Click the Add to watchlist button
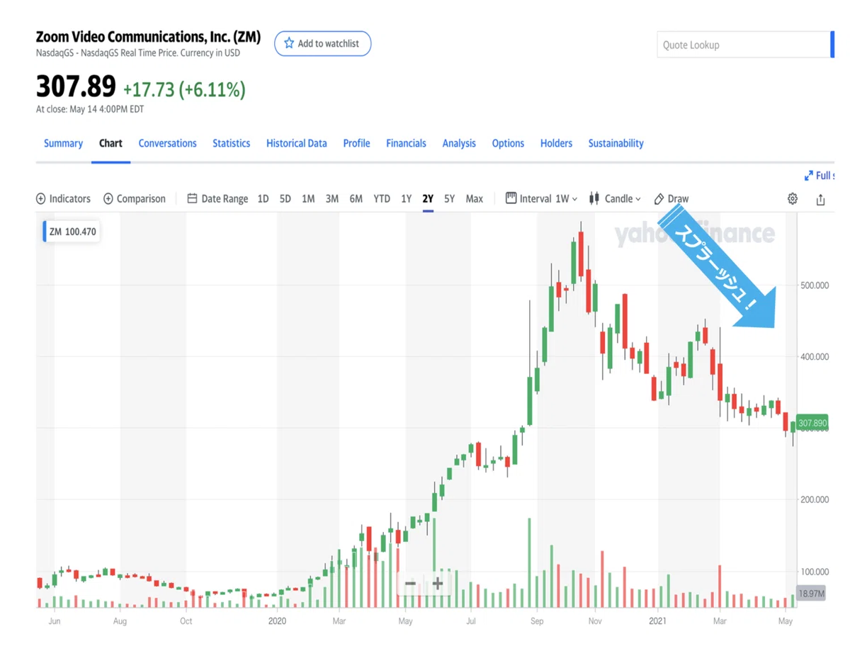This screenshot has width=850, height=646. 322,43
